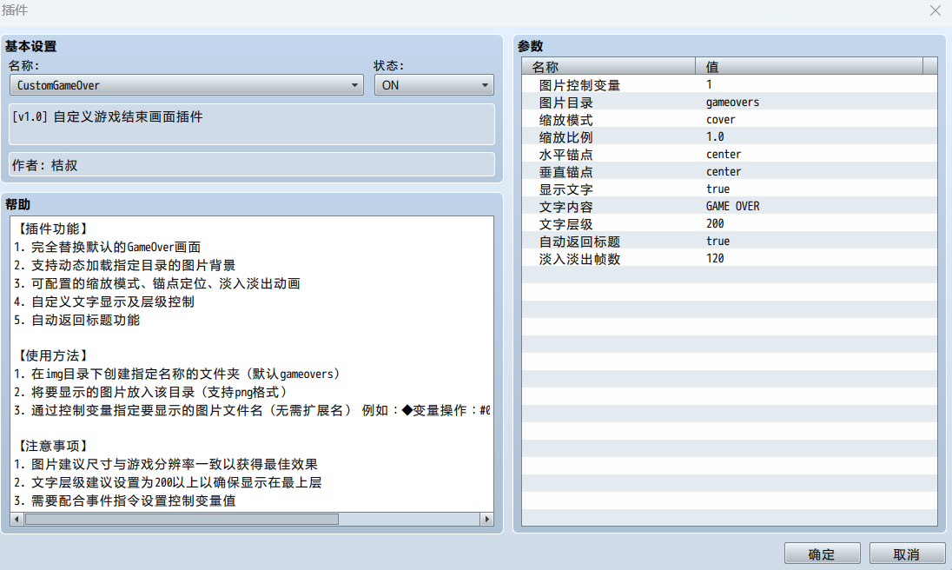Click help line 自动返回标题功能
This screenshot has height=570, width=952.
click(x=86, y=320)
